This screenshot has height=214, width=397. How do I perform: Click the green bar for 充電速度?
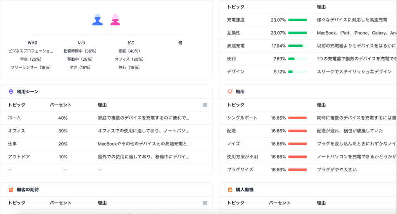point(297,20)
